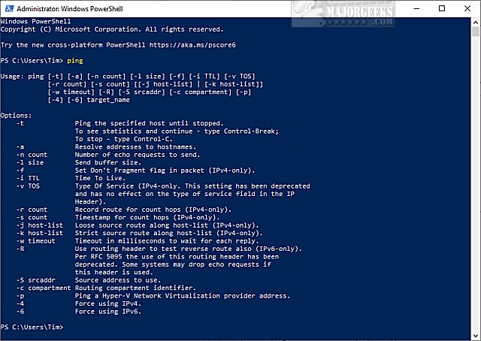
Task: Click the "Force using IPv4" line
Action: point(103,303)
